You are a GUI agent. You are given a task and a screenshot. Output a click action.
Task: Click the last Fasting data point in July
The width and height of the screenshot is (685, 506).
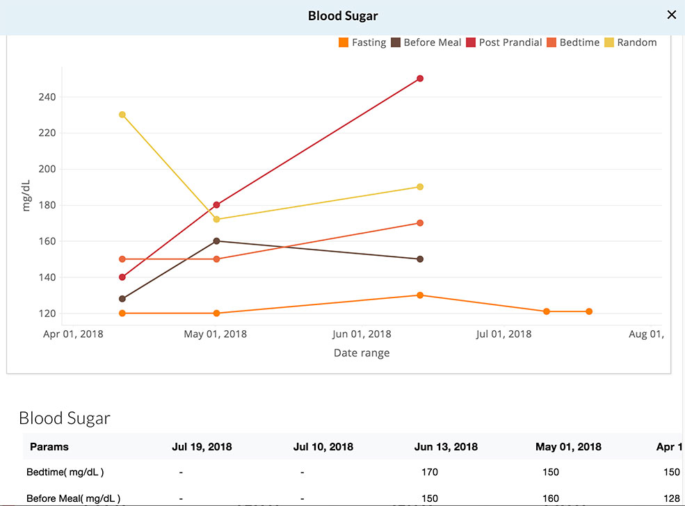589,311
